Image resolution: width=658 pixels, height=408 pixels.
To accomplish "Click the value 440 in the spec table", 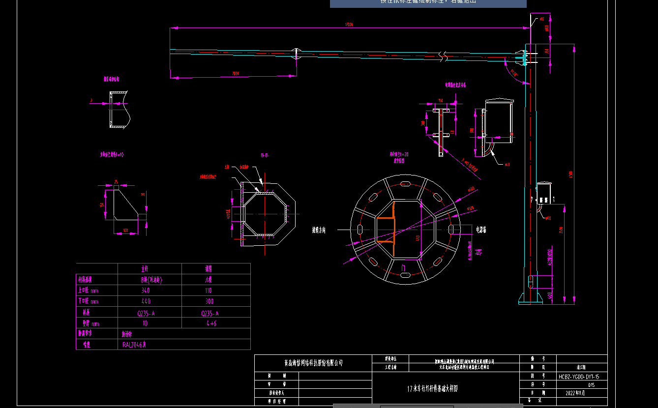I will [x=146, y=301].
